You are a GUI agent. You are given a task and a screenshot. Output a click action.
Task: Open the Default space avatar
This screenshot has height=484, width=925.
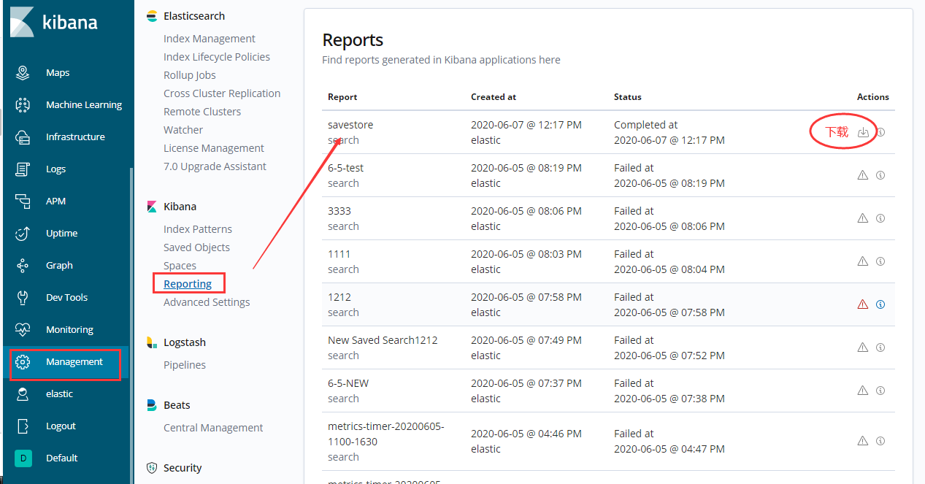pyautogui.click(x=23, y=458)
